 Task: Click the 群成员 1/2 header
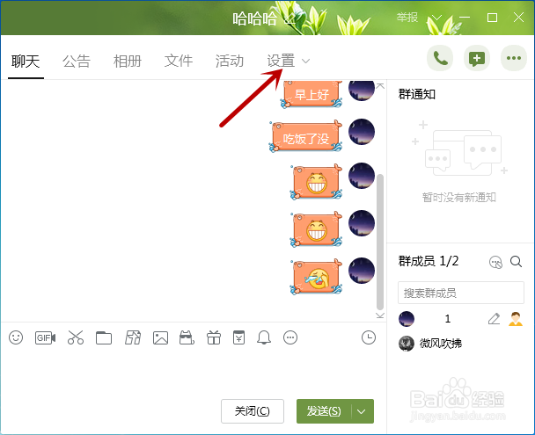(429, 261)
